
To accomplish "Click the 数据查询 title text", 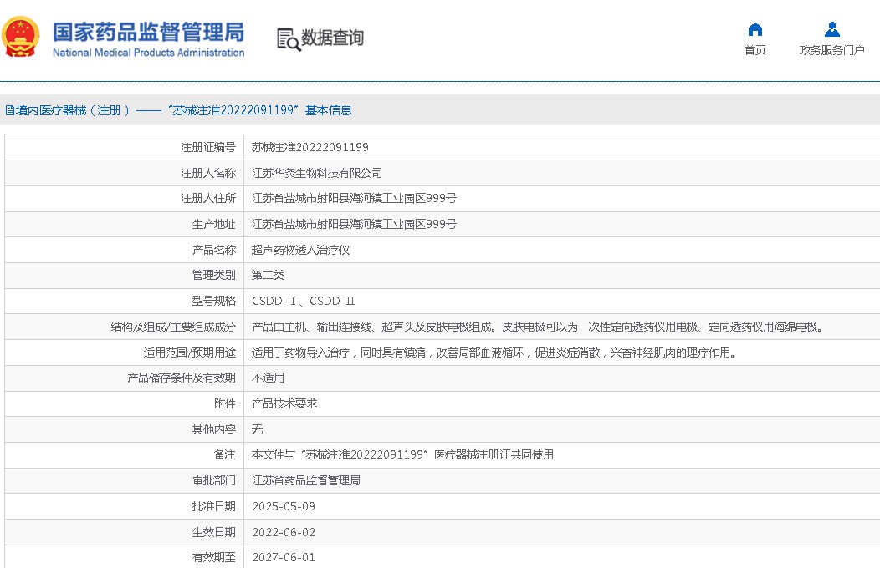I will pyautogui.click(x=332, y=38).
